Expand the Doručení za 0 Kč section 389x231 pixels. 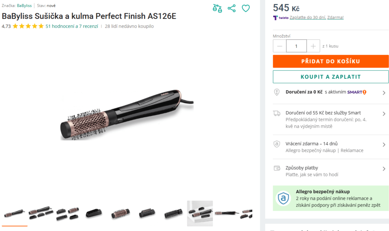click(384, 93)
